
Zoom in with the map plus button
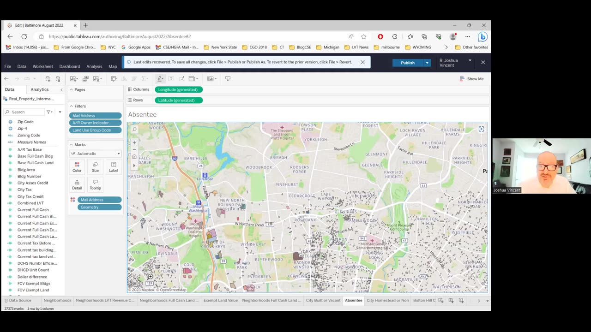[134, 142]
